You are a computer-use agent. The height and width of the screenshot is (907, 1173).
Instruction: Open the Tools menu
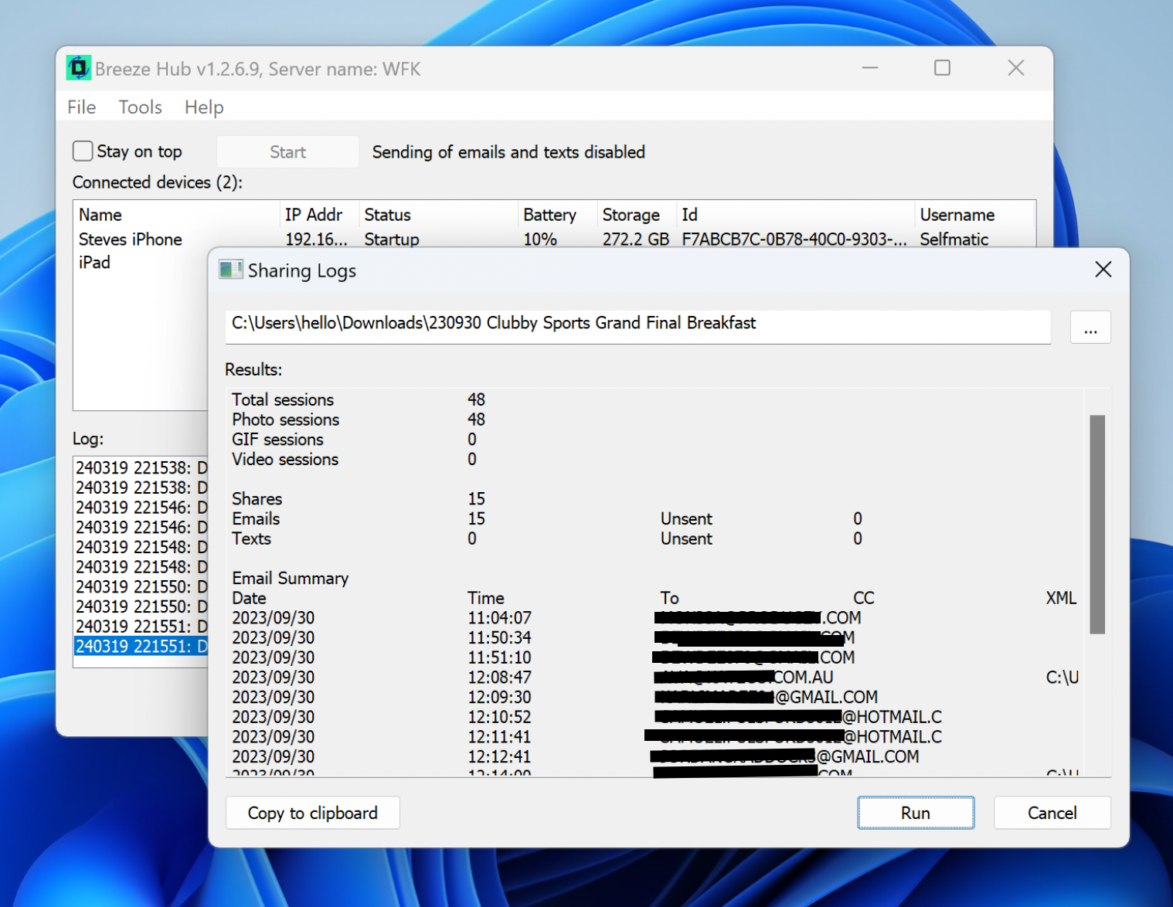click(140, 107)
